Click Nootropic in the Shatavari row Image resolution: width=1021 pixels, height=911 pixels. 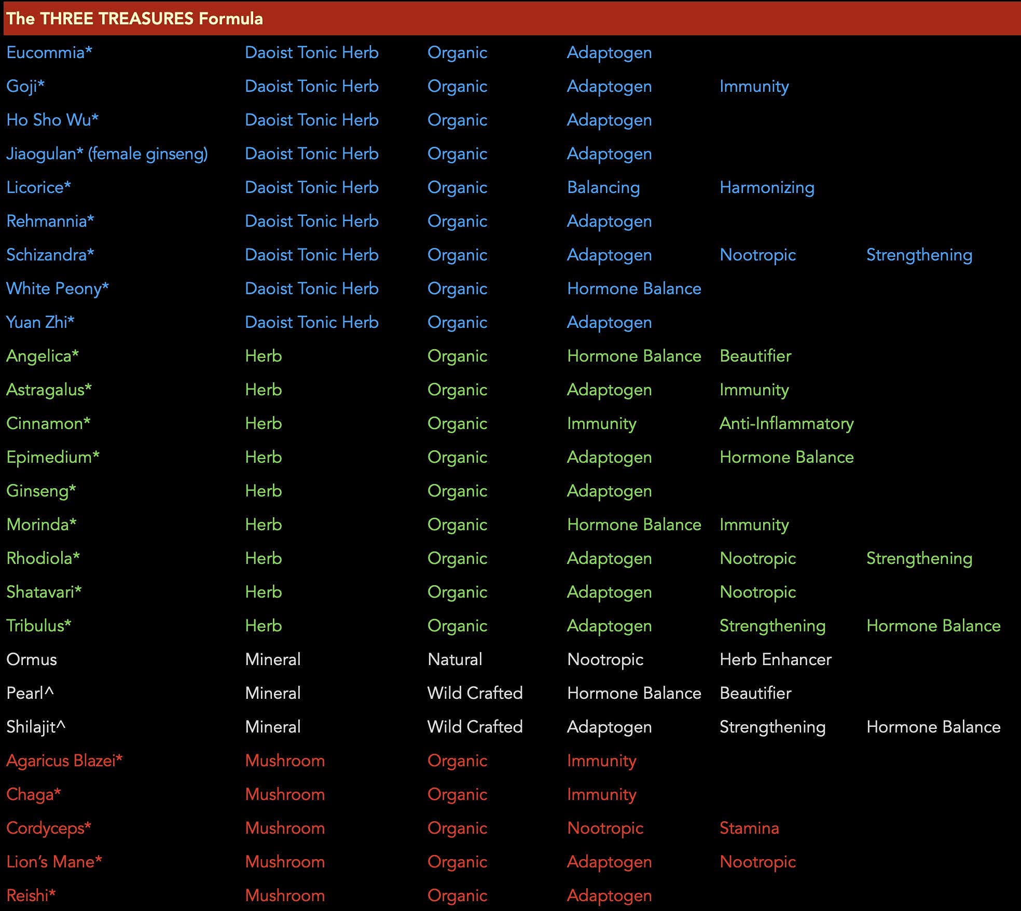[757, 592]
